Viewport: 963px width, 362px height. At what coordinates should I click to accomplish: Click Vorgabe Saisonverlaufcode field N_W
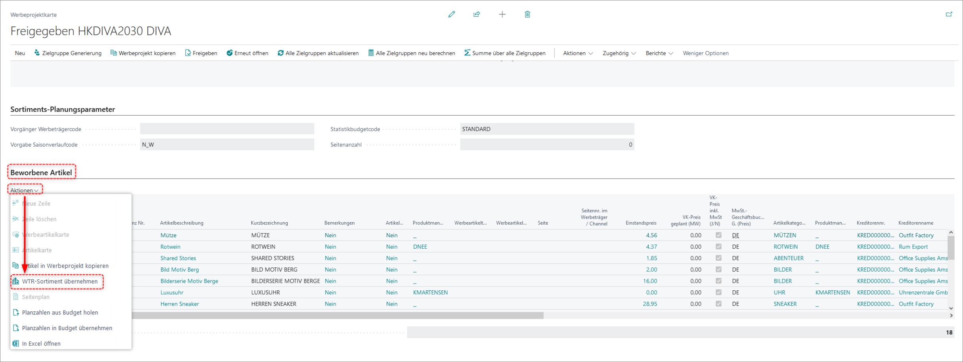pos(227,145)
